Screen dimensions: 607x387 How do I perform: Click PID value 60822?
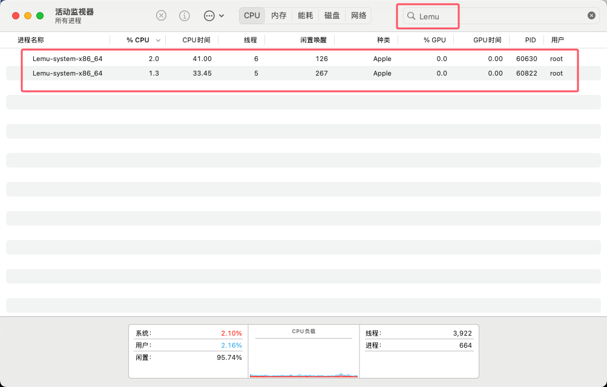coord(527,73)
